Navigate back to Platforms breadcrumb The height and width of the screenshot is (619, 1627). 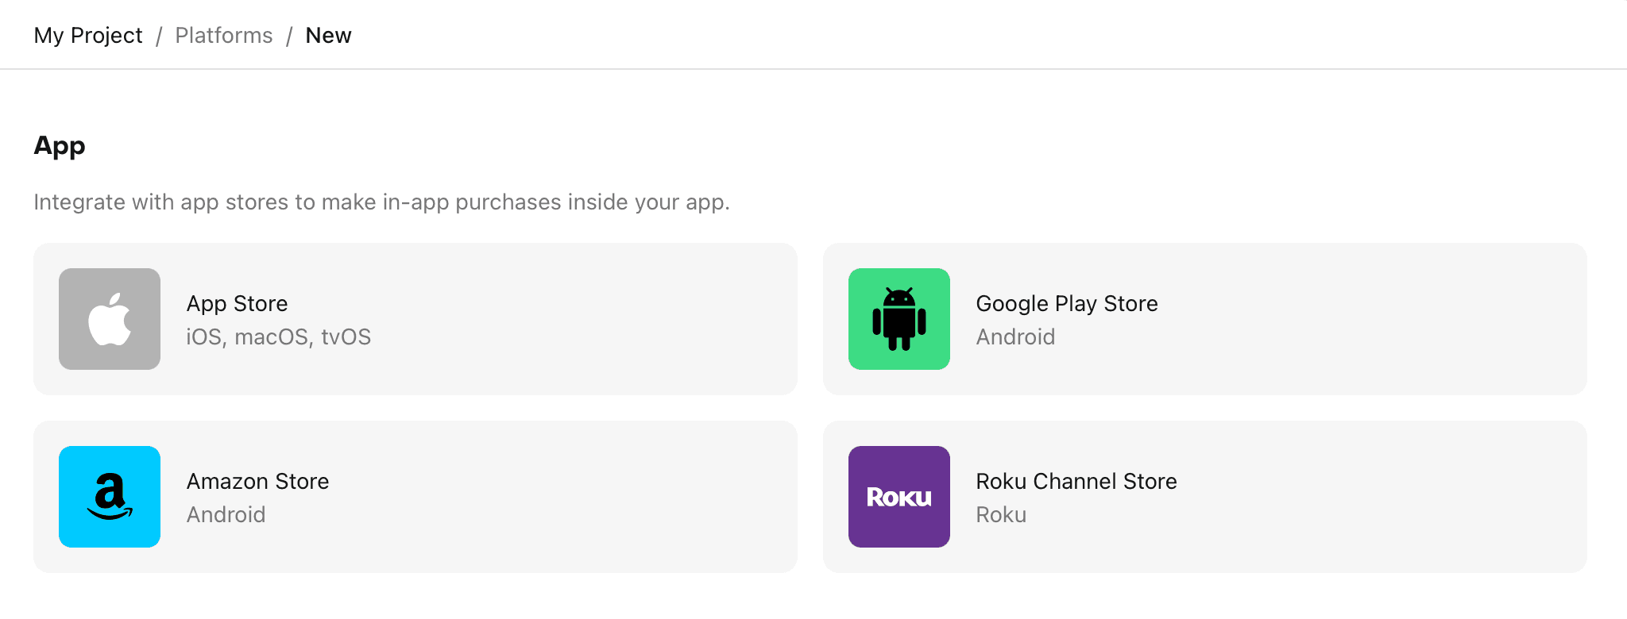click(224, 36)
